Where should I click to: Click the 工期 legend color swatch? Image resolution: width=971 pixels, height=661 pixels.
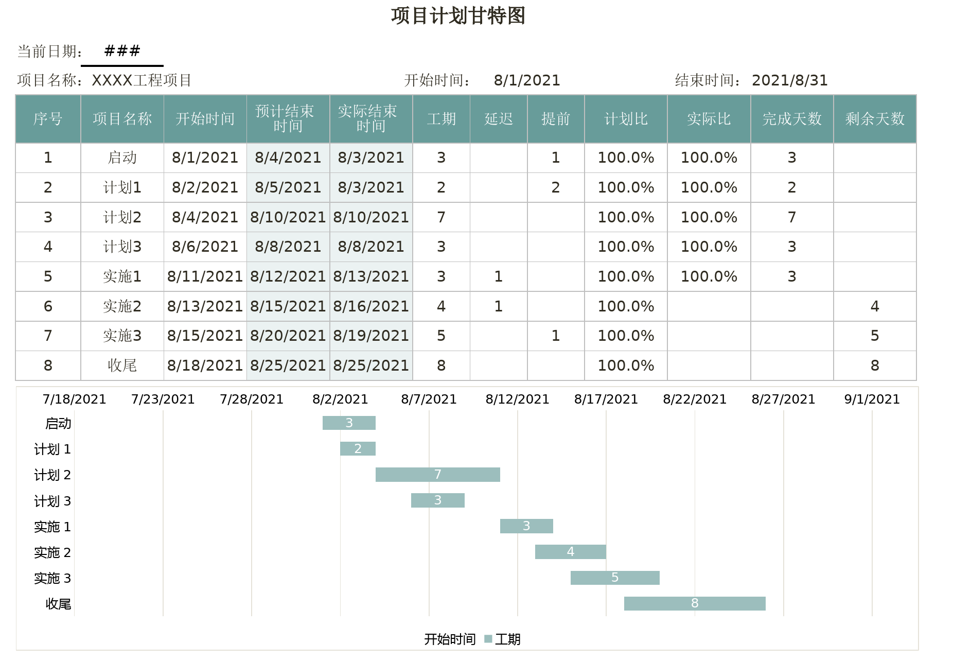tap(488, 639)
